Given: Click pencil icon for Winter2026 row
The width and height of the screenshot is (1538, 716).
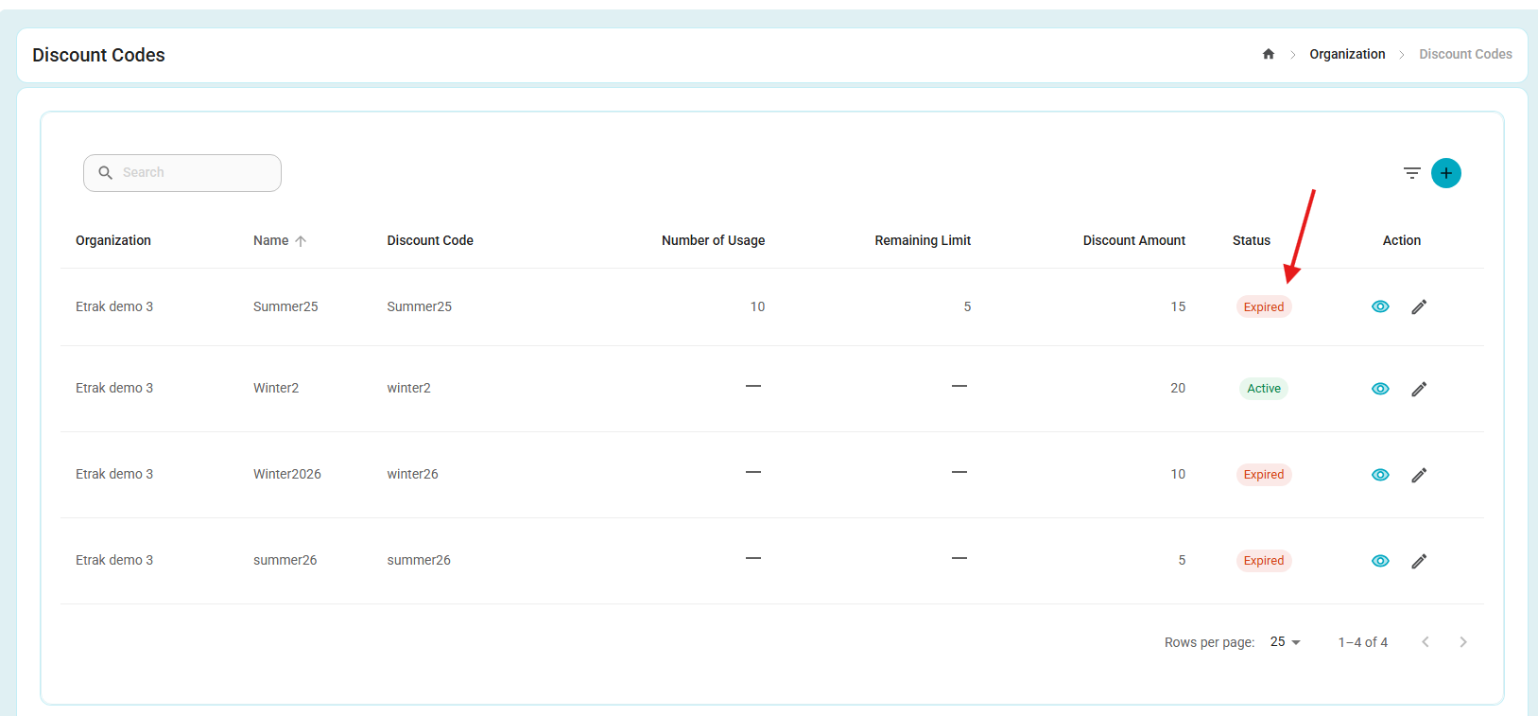Looking at the screenshot, I should coord(1419,475).
